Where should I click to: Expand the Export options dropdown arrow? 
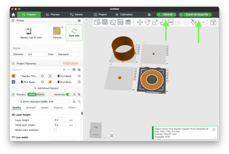(181, 15)
